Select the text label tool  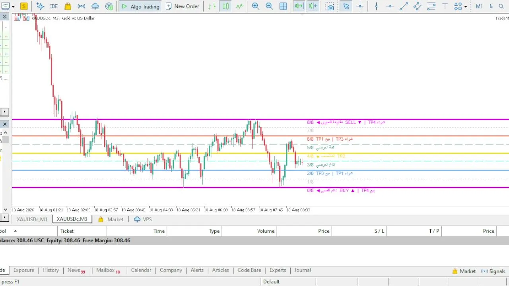tap(445, 6)
